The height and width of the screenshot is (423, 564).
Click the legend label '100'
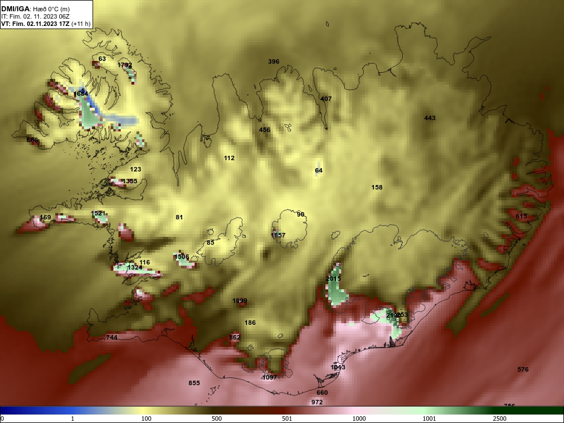[146, 418]
